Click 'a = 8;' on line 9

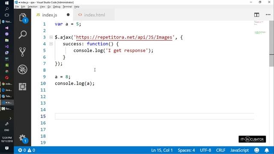click(63, 77)
